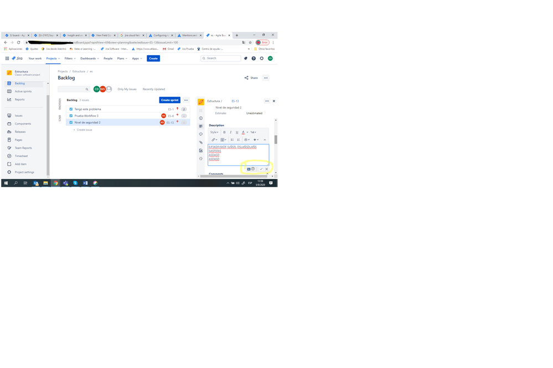
Task: Jump to attachments paperclip icon in issue panel
Action: [x=201, y=142]
